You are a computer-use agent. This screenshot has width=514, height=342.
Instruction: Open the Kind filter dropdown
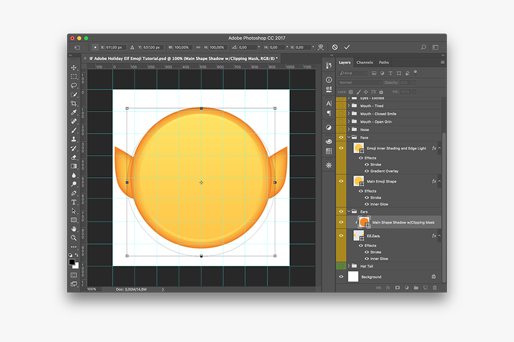click(x=353, y=73)
